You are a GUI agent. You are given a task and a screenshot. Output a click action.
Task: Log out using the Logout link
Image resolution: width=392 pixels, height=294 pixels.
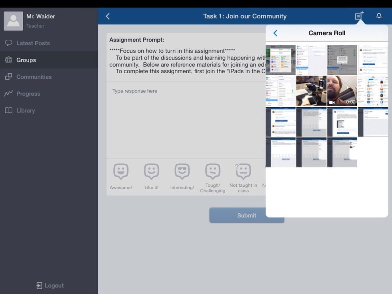50,285
